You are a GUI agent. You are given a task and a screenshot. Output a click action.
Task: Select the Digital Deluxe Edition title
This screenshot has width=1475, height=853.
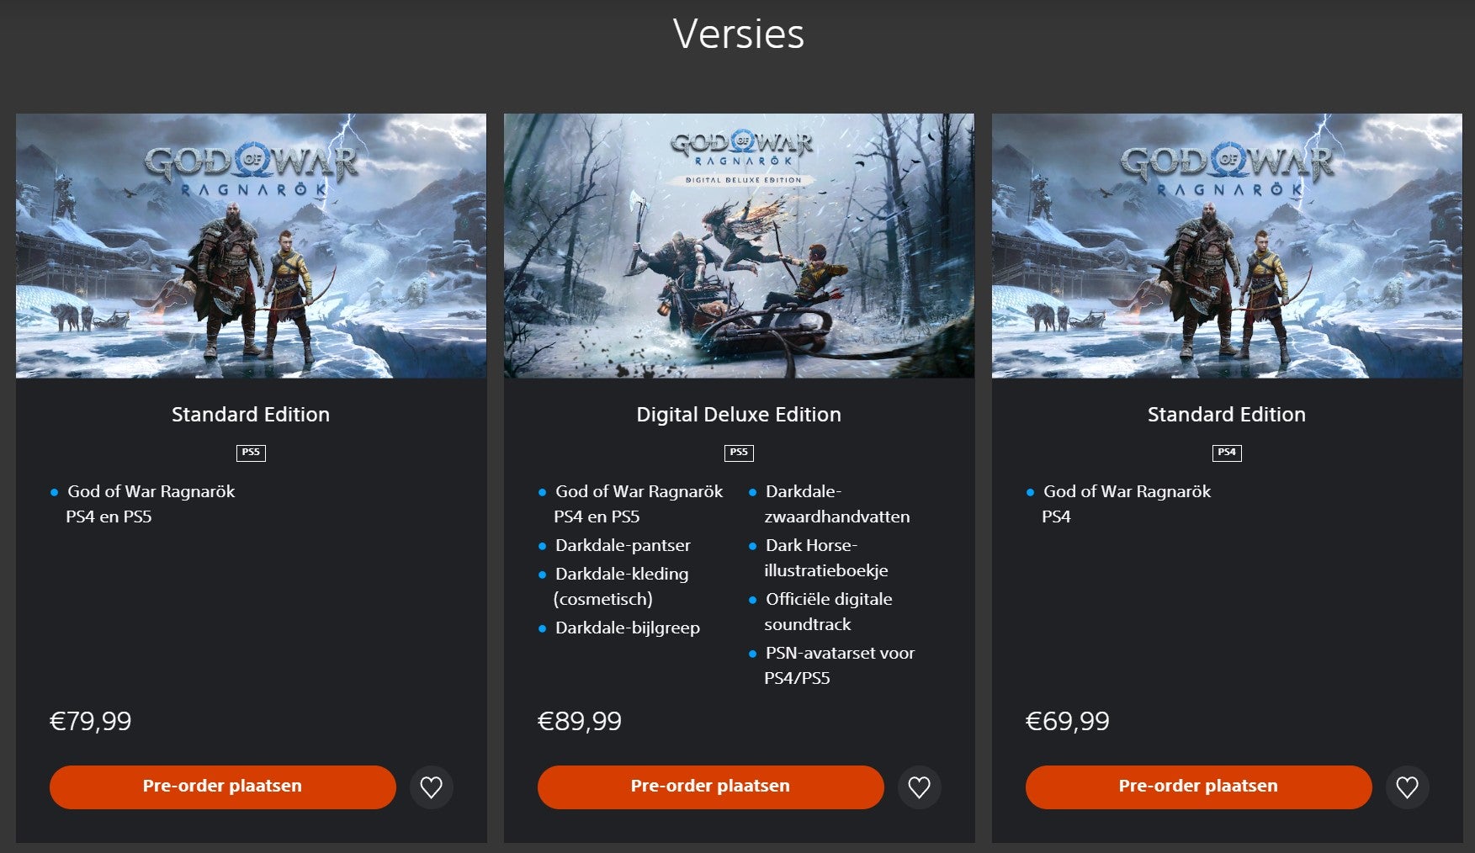739,414
